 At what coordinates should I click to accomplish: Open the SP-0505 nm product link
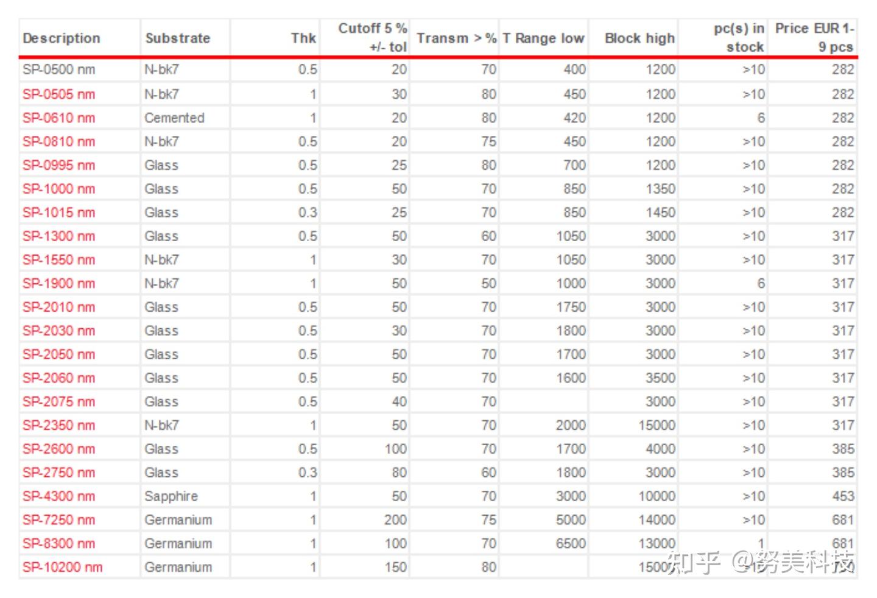pos(58,94)
